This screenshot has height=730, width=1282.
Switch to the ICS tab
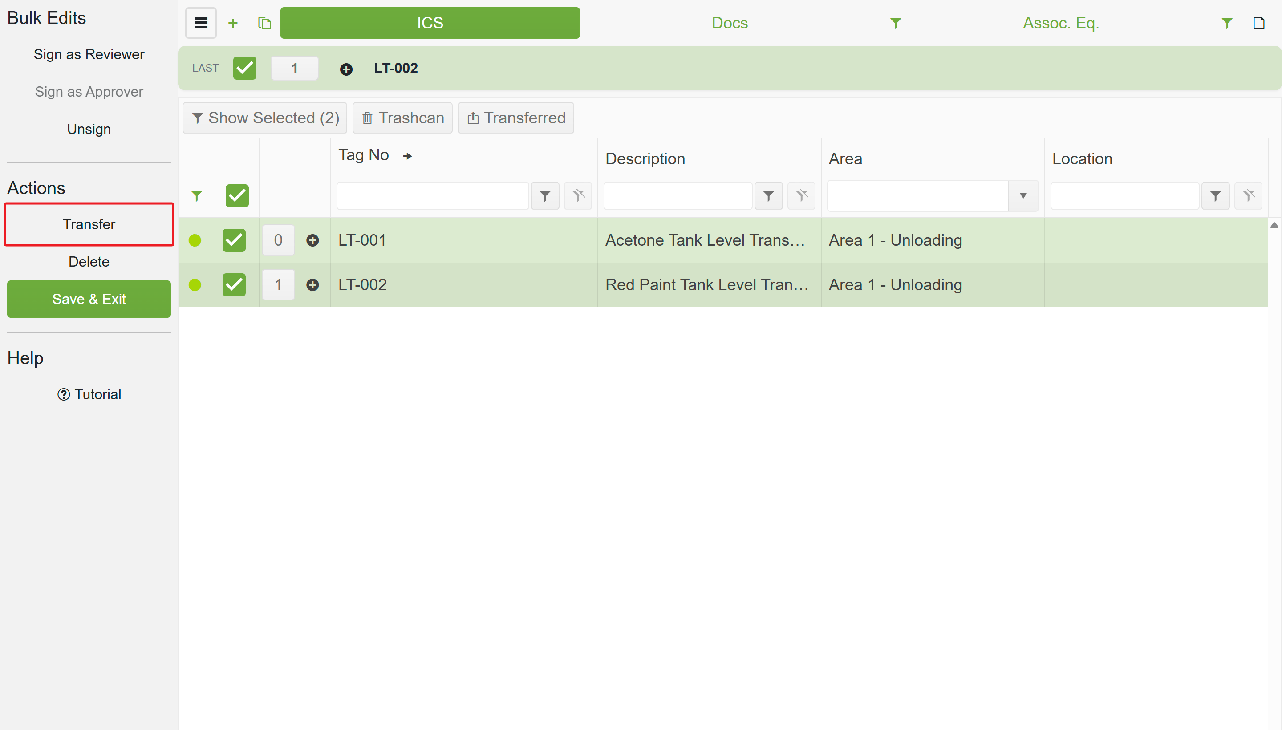[x=430, y=23]
